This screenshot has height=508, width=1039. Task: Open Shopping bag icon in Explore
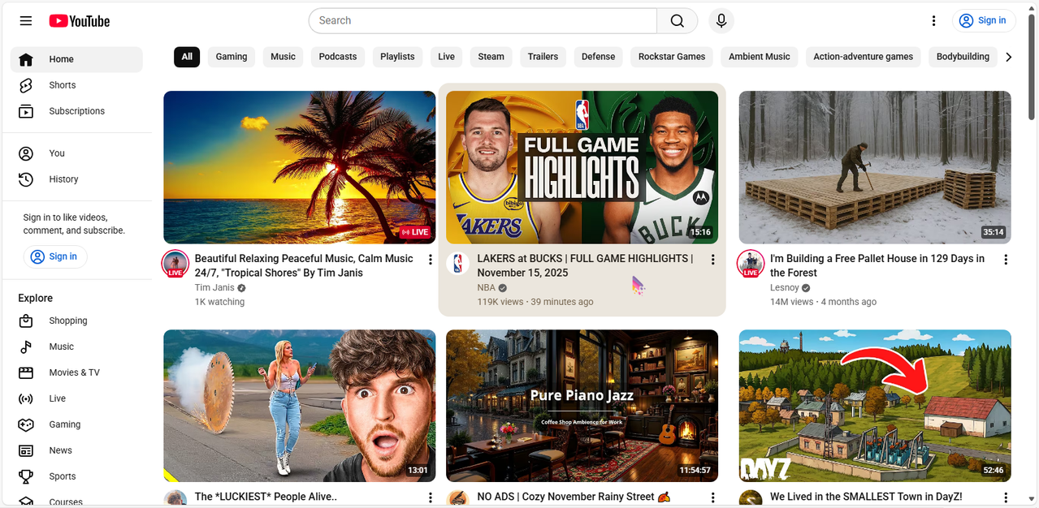[x=26, y=321]
